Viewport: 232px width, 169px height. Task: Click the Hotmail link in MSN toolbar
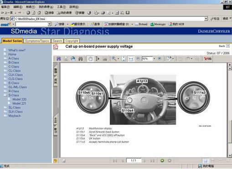[x=141, y=24]
